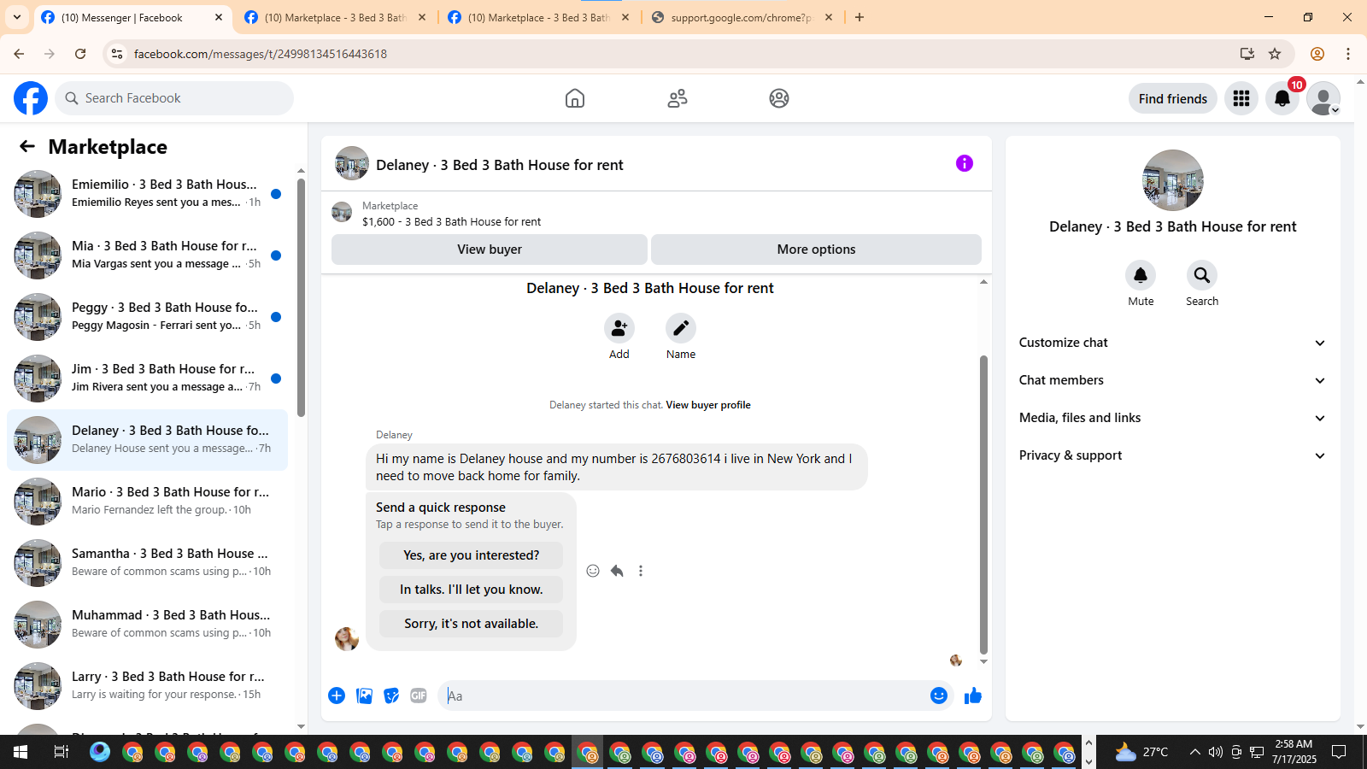Send quick reply 'Sorry, it's not available.'
This screenshot has width=1367, height=769.
[x=472, y=624]
